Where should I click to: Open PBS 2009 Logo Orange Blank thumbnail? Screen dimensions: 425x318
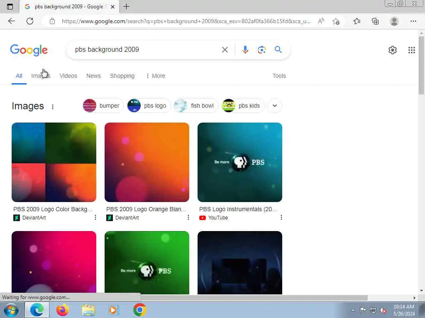(x=147, y=162)
